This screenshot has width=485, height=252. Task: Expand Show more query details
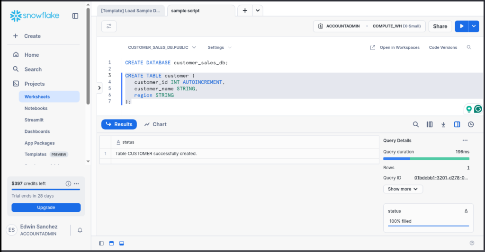pyautogui.click(x=403, y=189)
